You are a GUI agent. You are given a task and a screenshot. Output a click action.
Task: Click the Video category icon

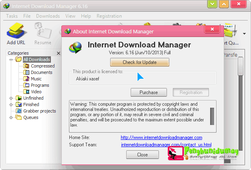[26, 91]
